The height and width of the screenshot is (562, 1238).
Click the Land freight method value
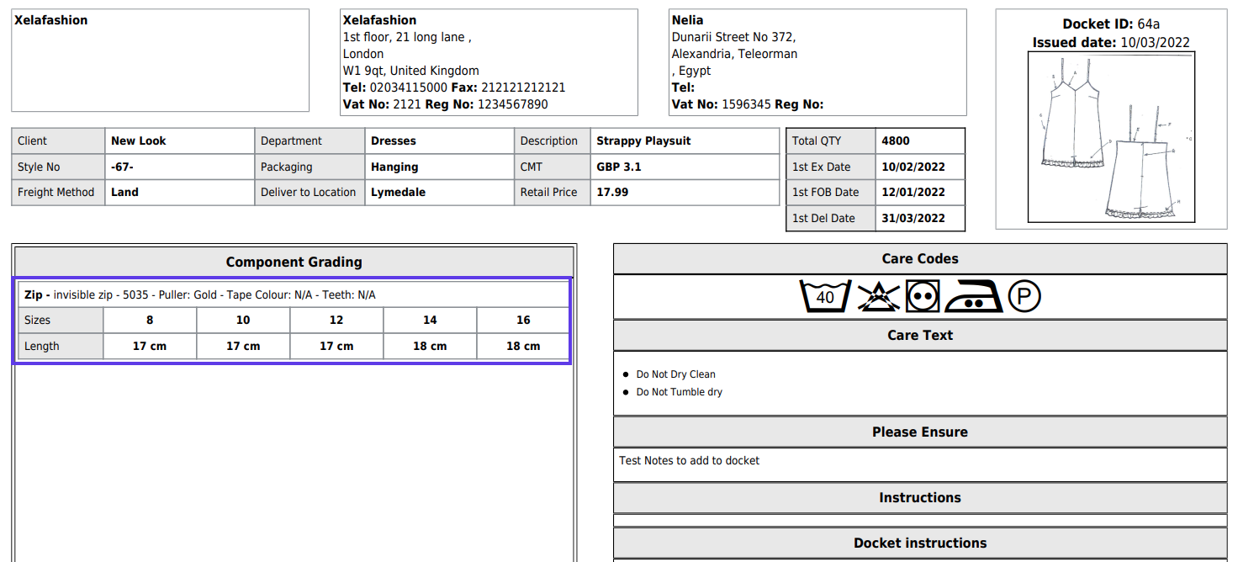pyautogui.click(x=123, y=192)
